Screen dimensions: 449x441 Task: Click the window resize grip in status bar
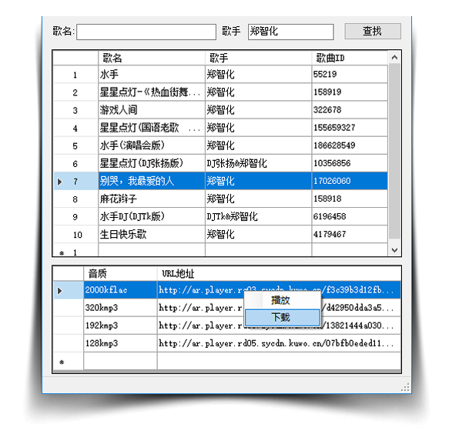click(405, 387)
